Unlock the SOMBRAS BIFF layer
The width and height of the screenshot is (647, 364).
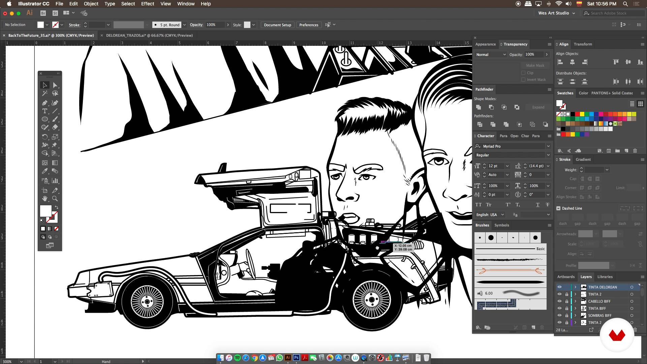pyautogui.click(x=566, y=315)
